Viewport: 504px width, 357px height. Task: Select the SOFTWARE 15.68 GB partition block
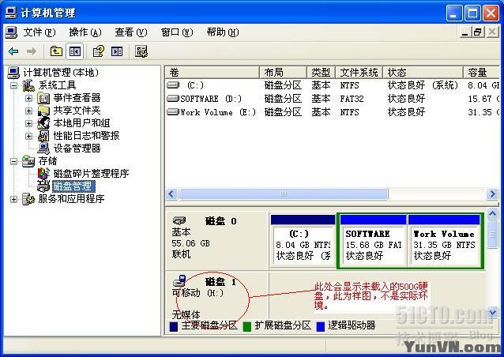point(373,241)
